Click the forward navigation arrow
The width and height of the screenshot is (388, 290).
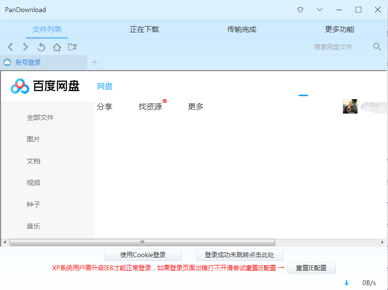26,47
